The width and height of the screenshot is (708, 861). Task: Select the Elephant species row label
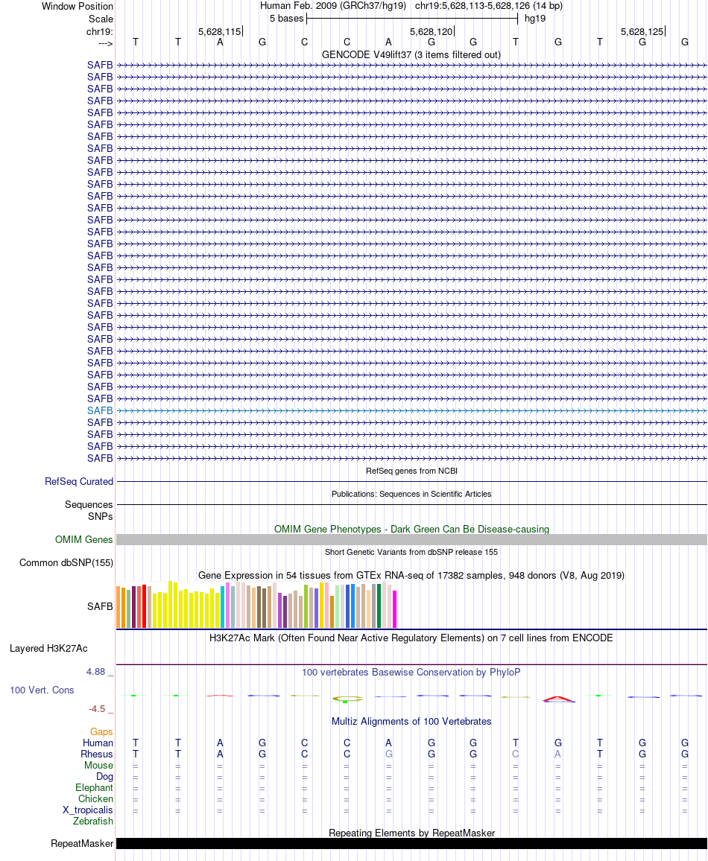(x=94, y=788)
